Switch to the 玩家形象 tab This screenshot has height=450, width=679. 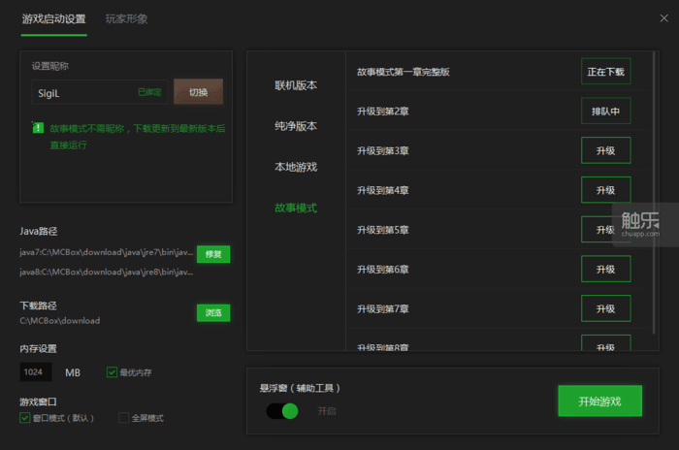(x=126, y=18)
